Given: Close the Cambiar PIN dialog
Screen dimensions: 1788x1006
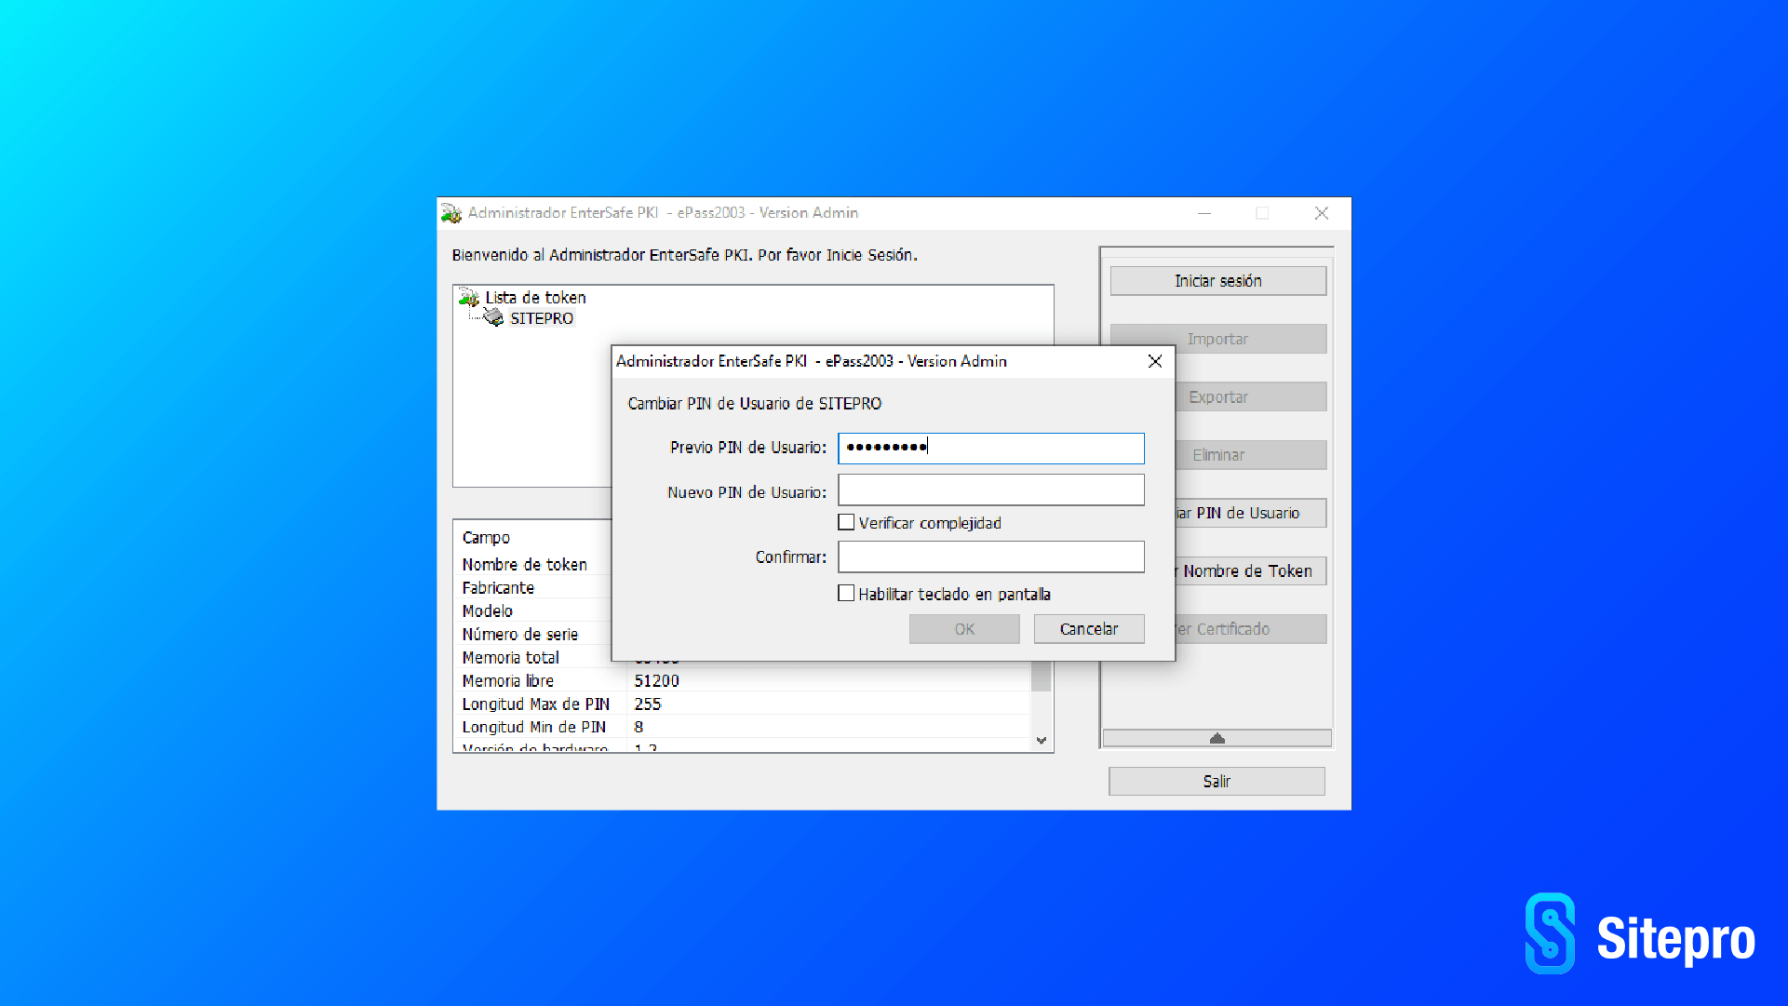Looking at the screenshot, I should click(1155, 361).
